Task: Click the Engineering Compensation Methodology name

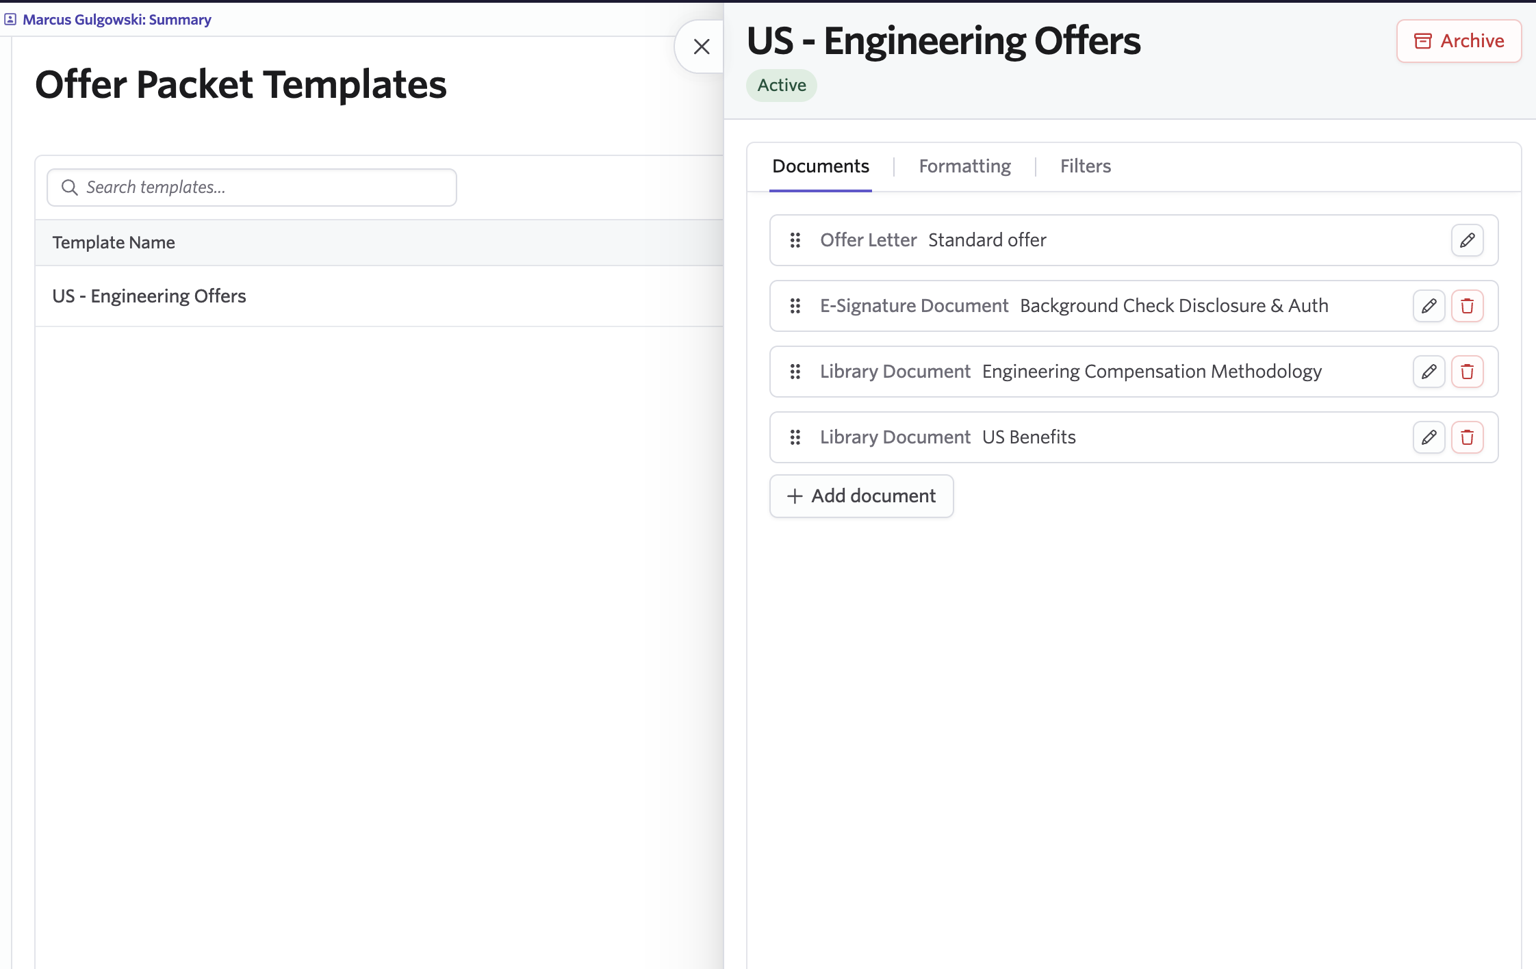Action: point(1152,372)
